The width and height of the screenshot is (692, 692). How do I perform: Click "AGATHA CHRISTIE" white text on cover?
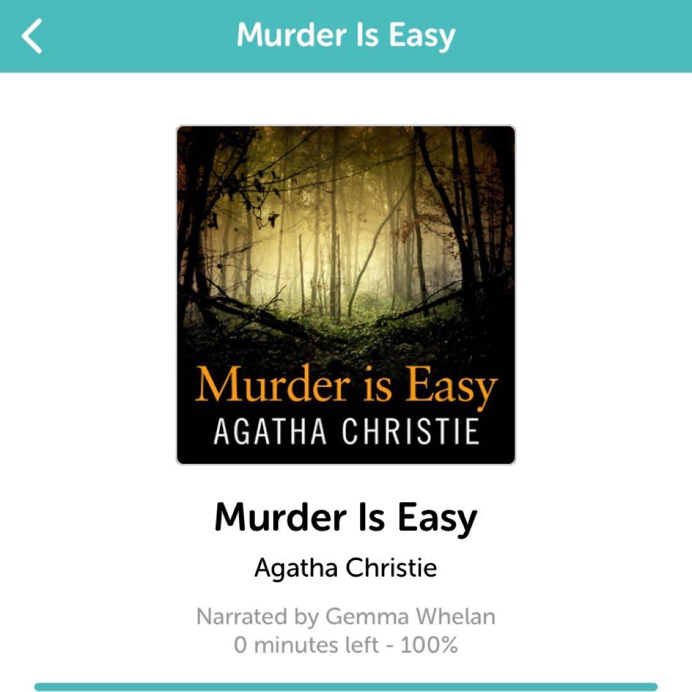click(345, 431)
